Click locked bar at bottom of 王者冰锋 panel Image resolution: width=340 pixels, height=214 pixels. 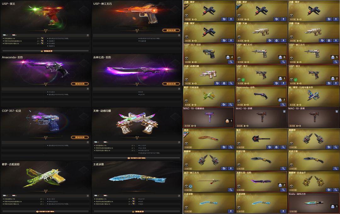tap(137, 211)
